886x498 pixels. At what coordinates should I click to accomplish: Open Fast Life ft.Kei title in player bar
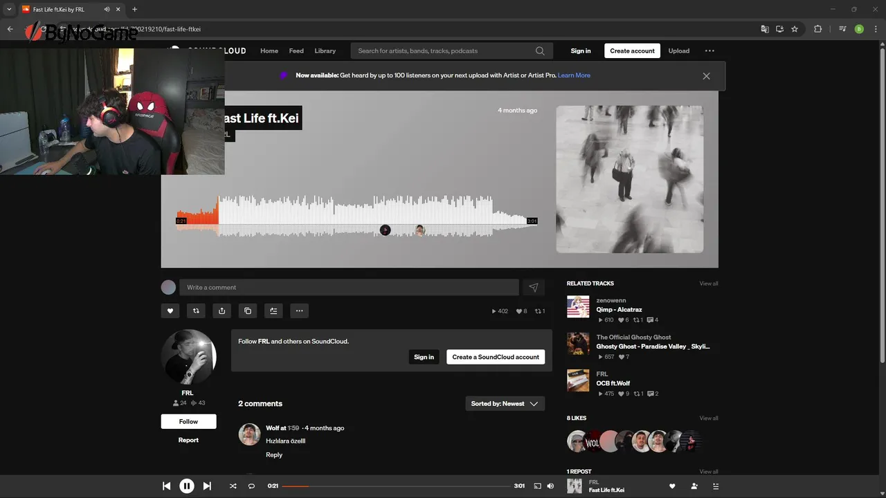[606, 490]
